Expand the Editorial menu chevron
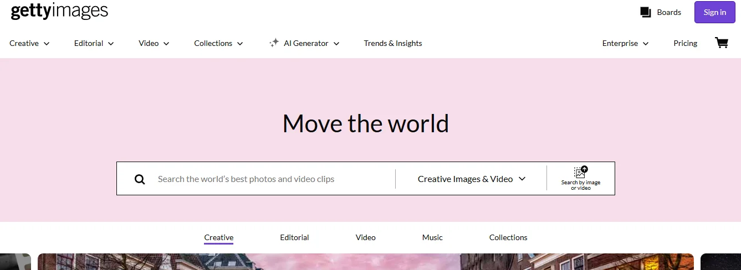 coord(111,44)
